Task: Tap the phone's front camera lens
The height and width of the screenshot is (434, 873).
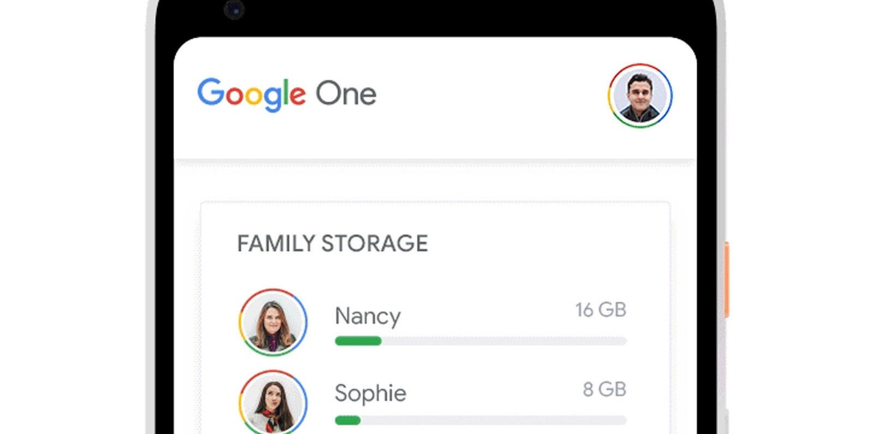Action: pos(235,9)
